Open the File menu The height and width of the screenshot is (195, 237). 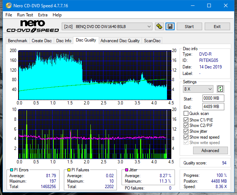(9, 15)
